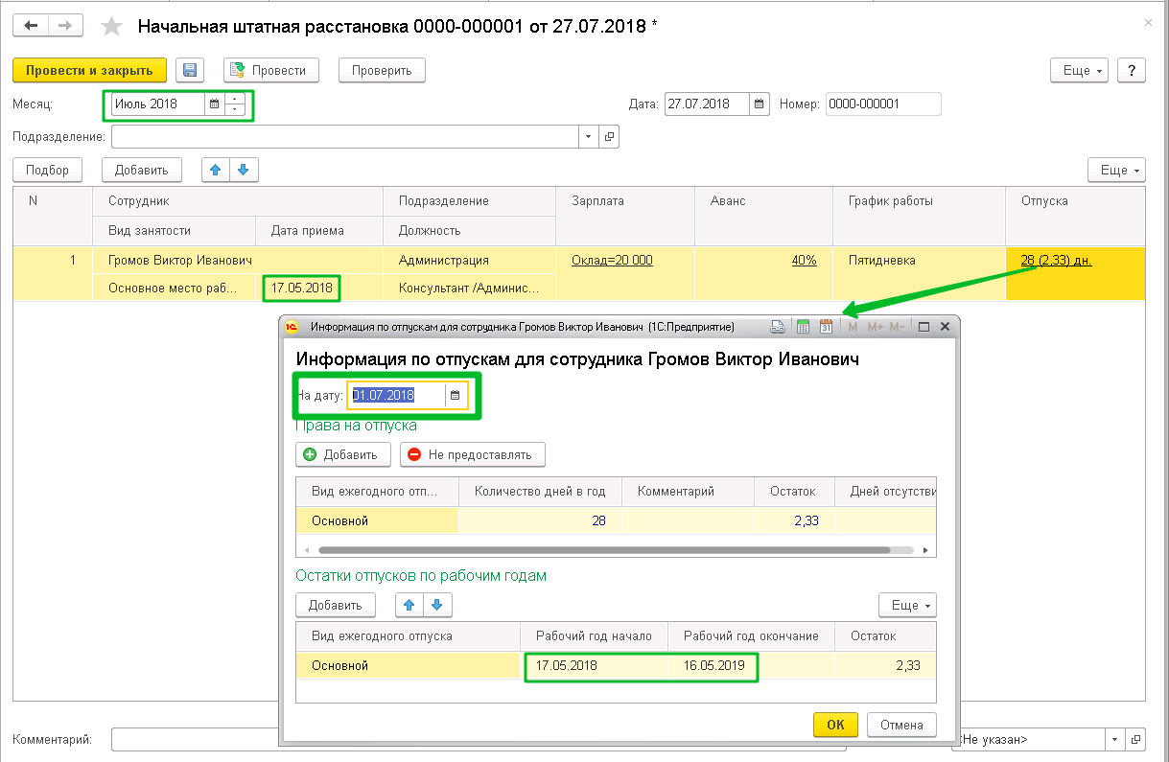Go back with the left arrow
Viewport: 1169px width, 762px height.
pyautogui.click(x=32, y=26)
